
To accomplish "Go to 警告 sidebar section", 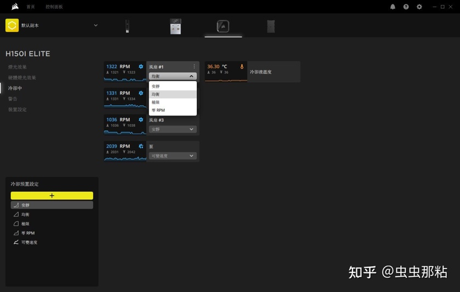I will point(13,99).
